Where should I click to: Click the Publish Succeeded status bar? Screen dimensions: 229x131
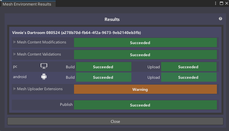145,105
